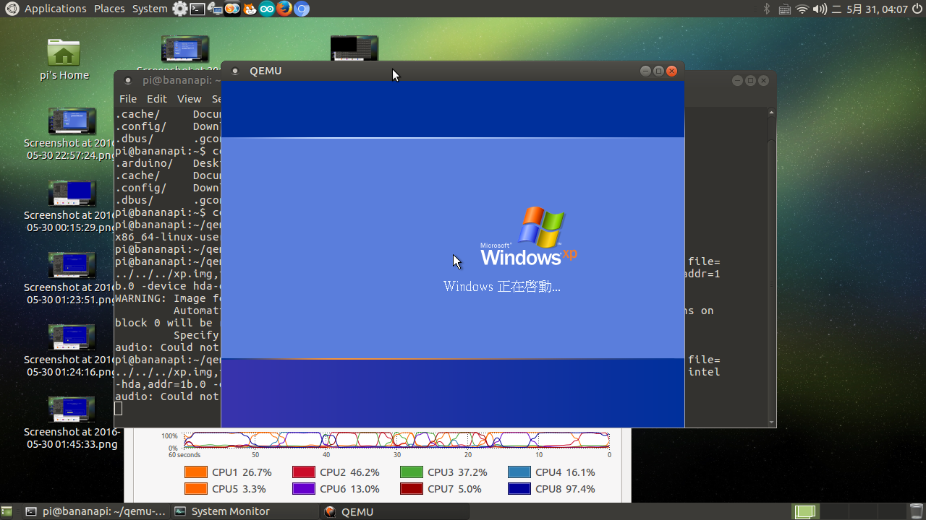Image resolution: width=926 pixels, height=520 pixels.
Task: Click the CPU3 green color swatch
Action: pyautogui.click(x=412, y=472)
